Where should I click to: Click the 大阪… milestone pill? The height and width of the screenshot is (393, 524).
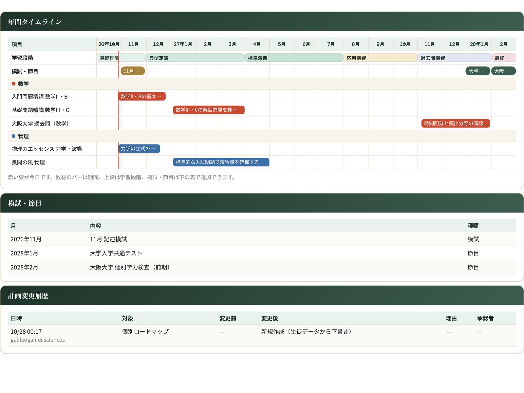(x=503, y=71)
